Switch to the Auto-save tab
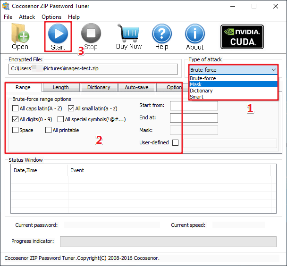The width and height of the screenshot is (287, 266). point(136,87)
